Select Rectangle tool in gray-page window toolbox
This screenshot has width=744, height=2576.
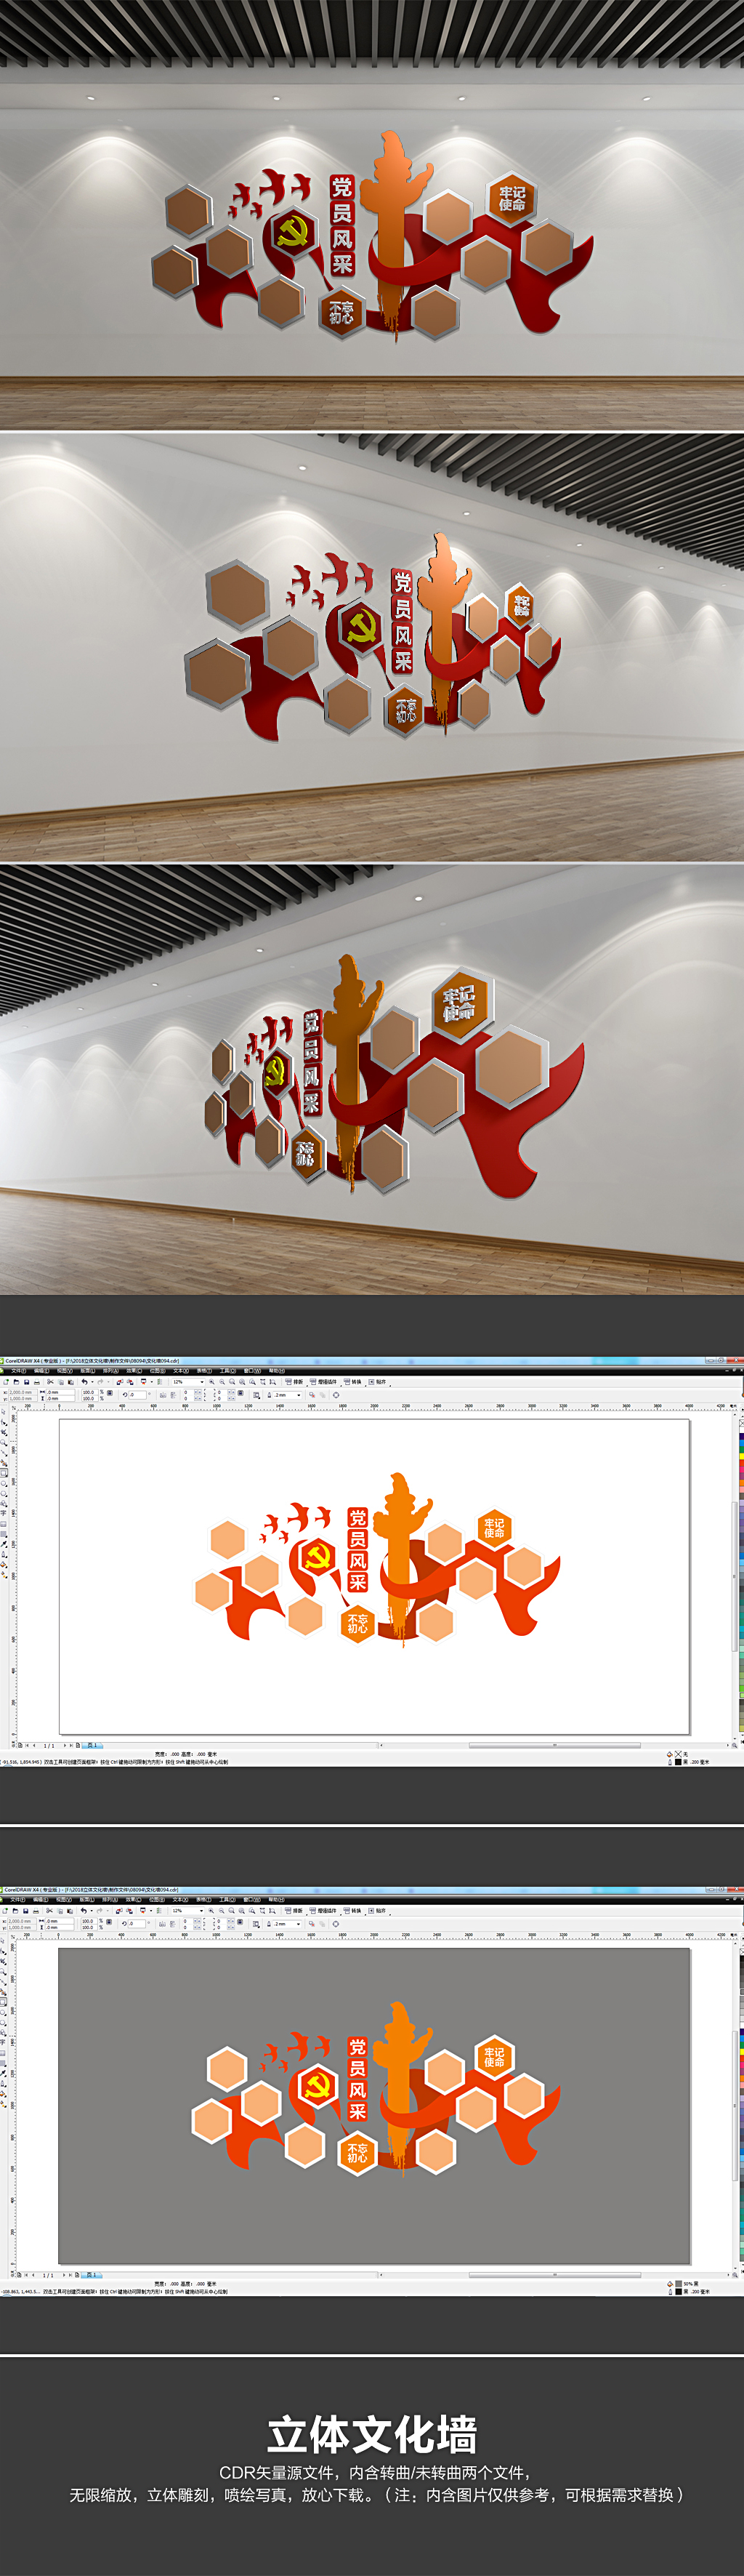click(x=4, y=2002)
